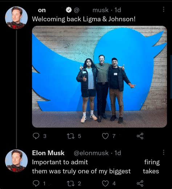The height and width of the screenshot is (189, 172).
Task: Open the 1d timestamp on top tweet
Action: [x=118, y=10]
